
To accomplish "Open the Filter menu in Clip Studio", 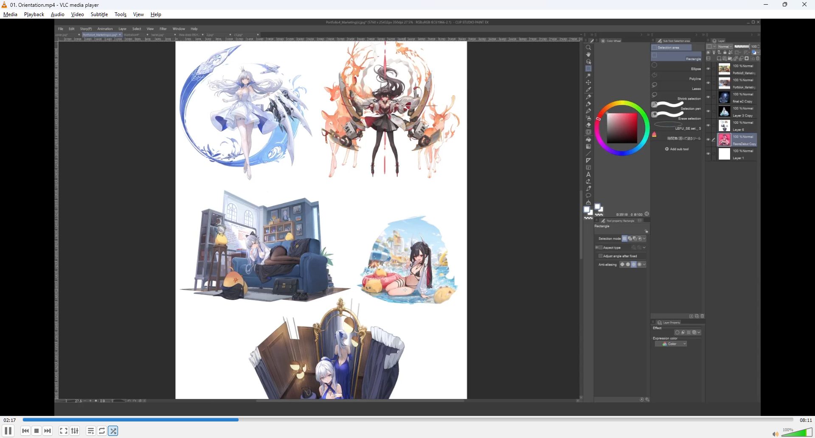I will [x=163, y=29].
